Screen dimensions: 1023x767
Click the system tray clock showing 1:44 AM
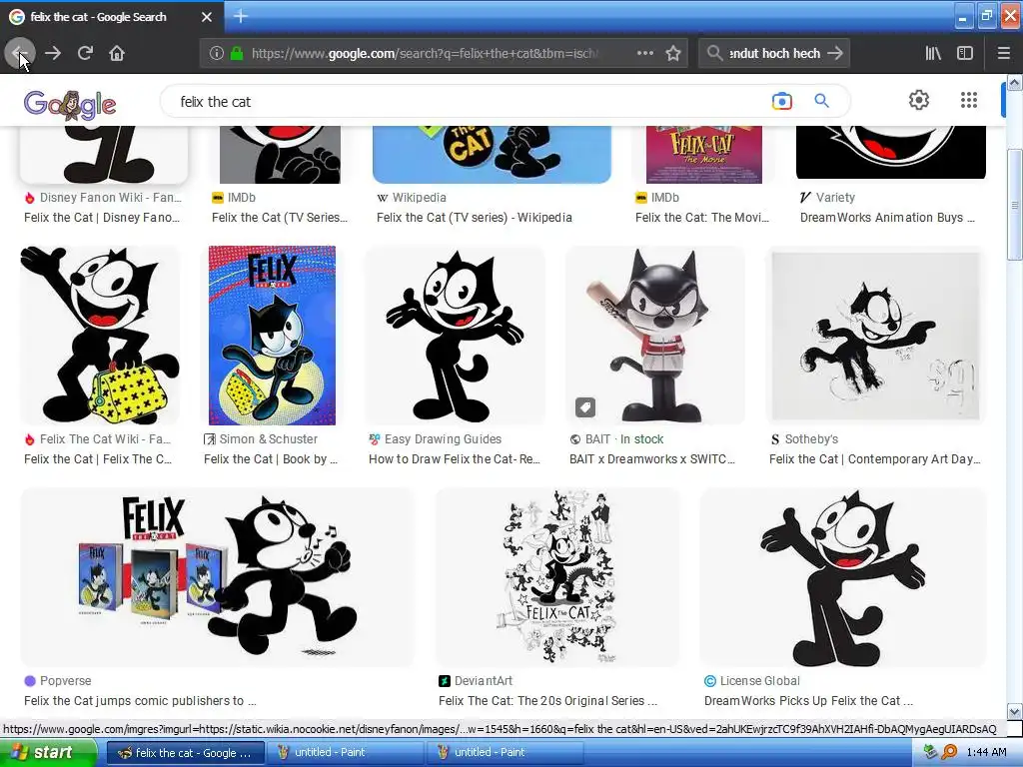tap(986, 753)
